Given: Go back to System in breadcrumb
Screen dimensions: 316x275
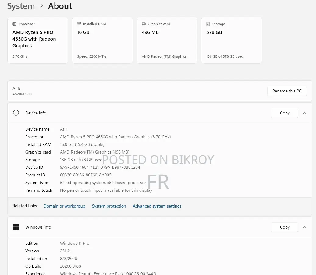Looking at the screenshot, I should 21,6.
